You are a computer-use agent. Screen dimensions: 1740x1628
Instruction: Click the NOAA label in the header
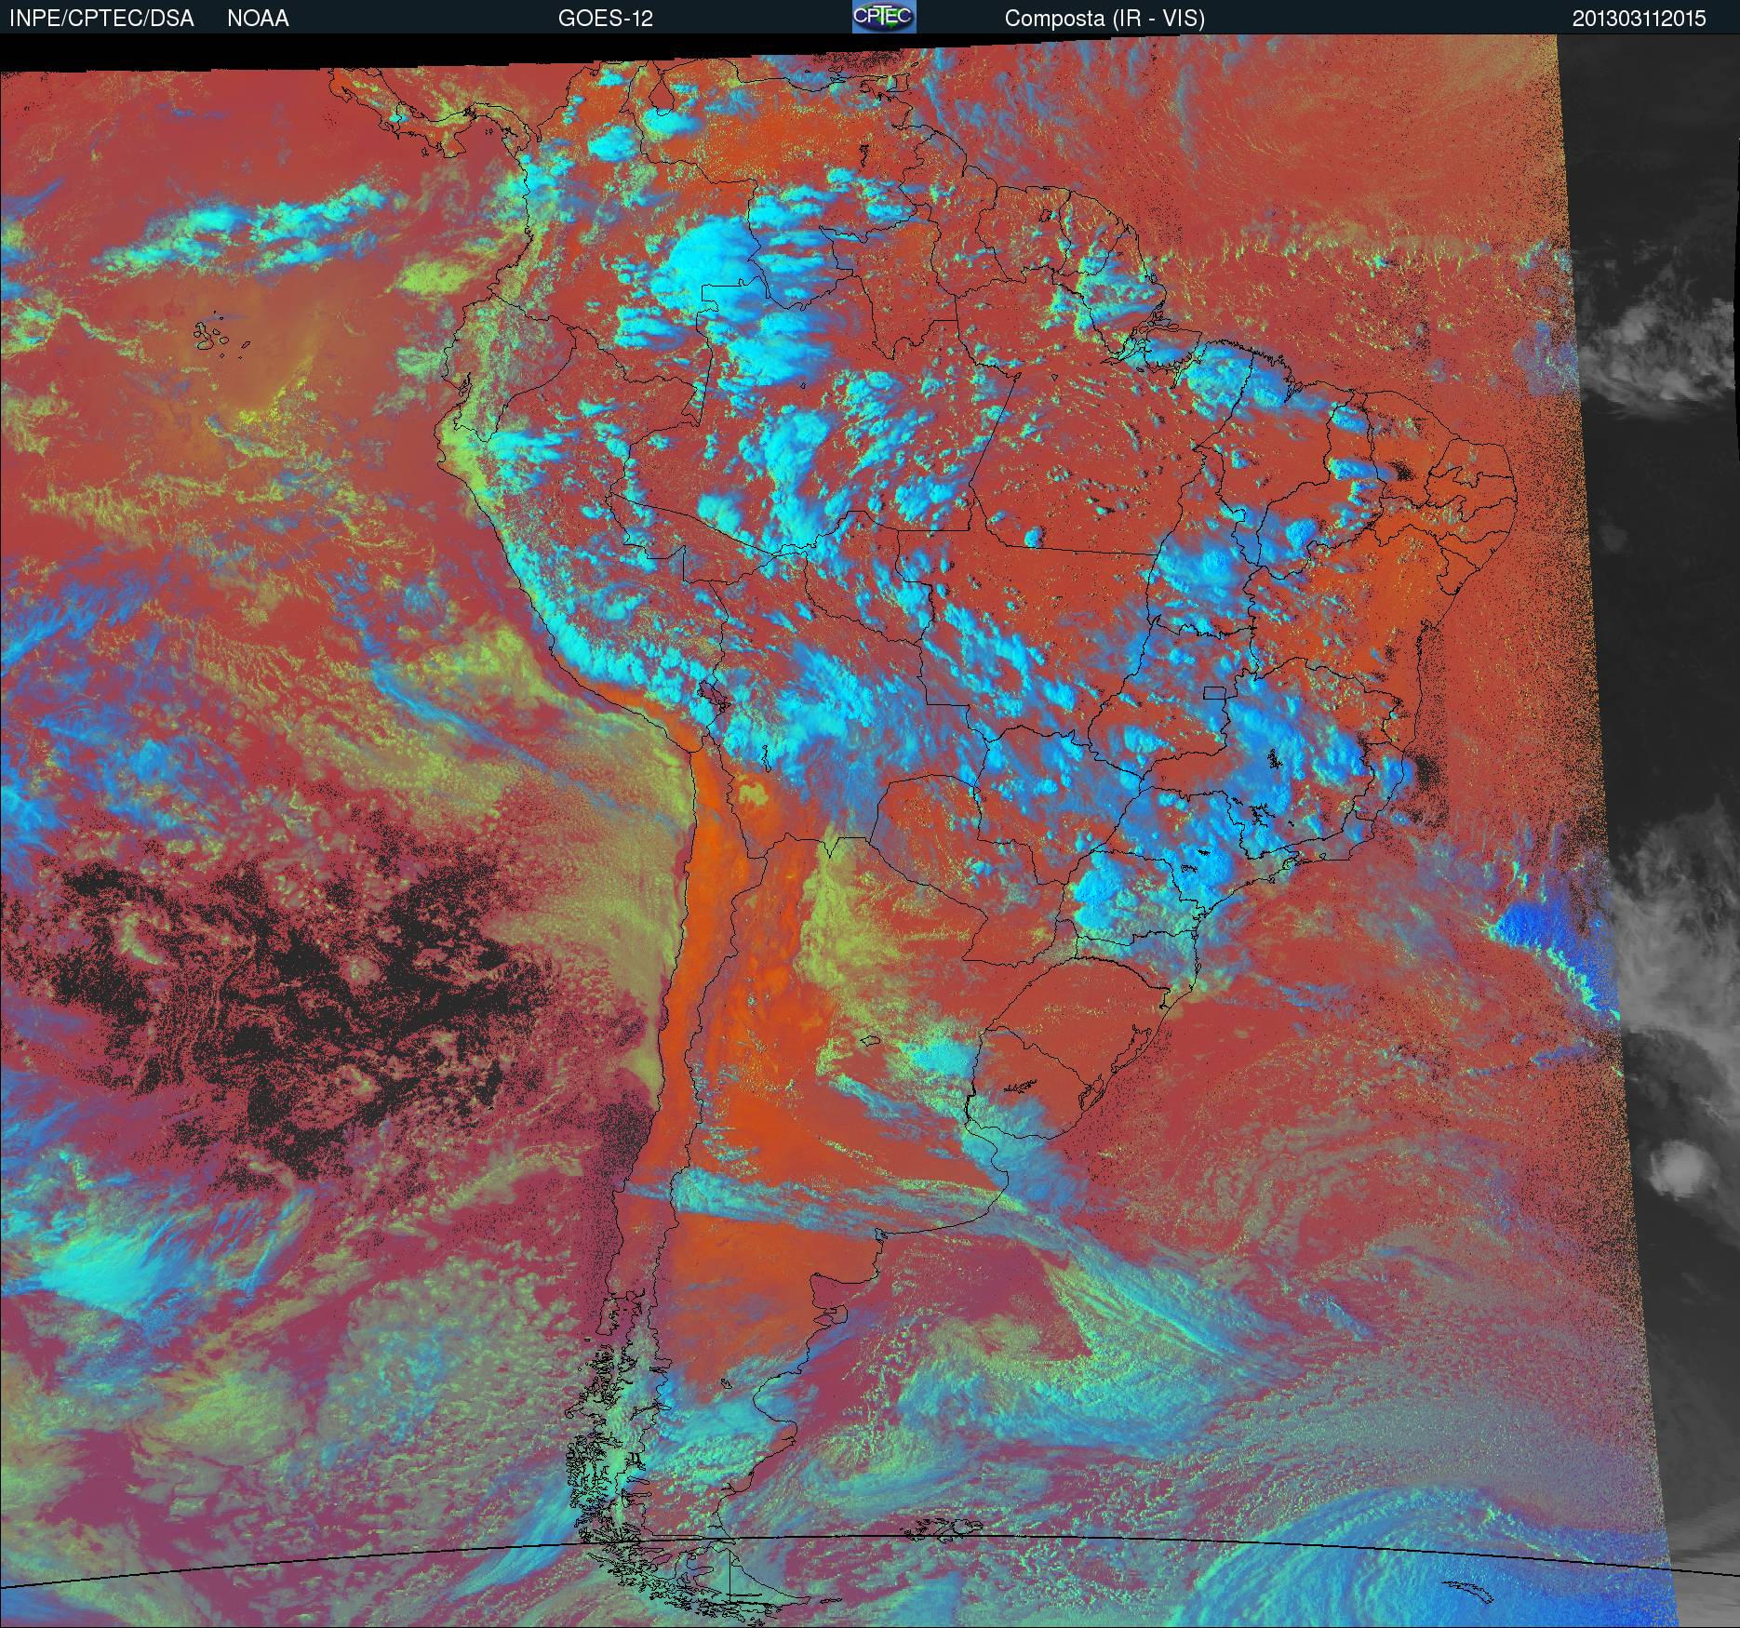pos(258,19)
